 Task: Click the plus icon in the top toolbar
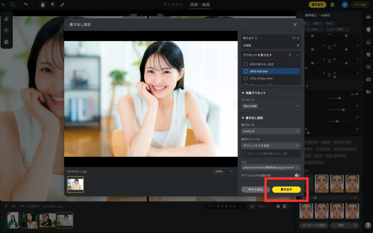[3, 5]
